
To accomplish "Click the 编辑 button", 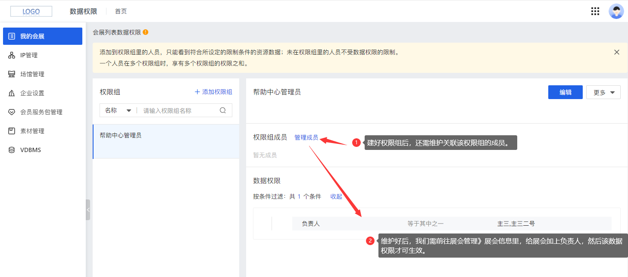I will click(x=565, y=92).
